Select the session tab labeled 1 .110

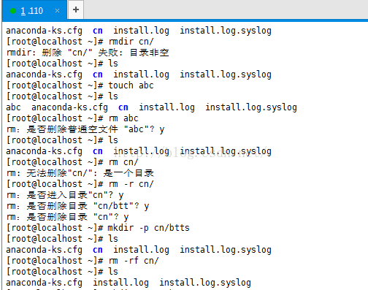click(34, 10)
